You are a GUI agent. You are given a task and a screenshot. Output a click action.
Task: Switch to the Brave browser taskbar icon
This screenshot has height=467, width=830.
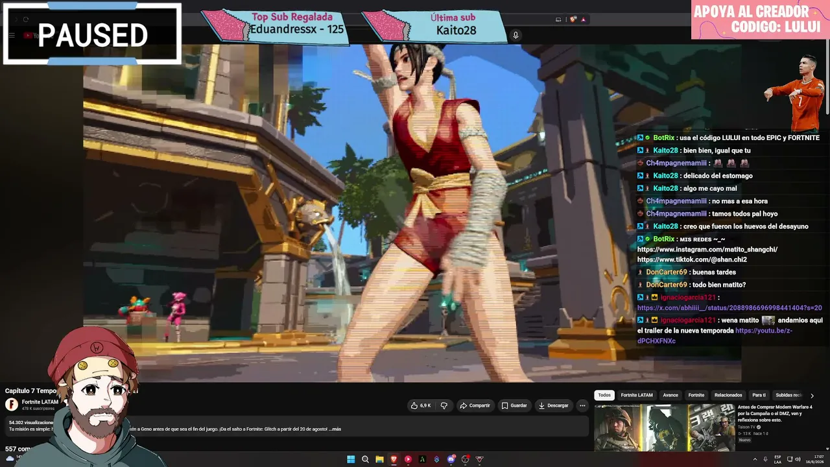(x=394, y=459)
